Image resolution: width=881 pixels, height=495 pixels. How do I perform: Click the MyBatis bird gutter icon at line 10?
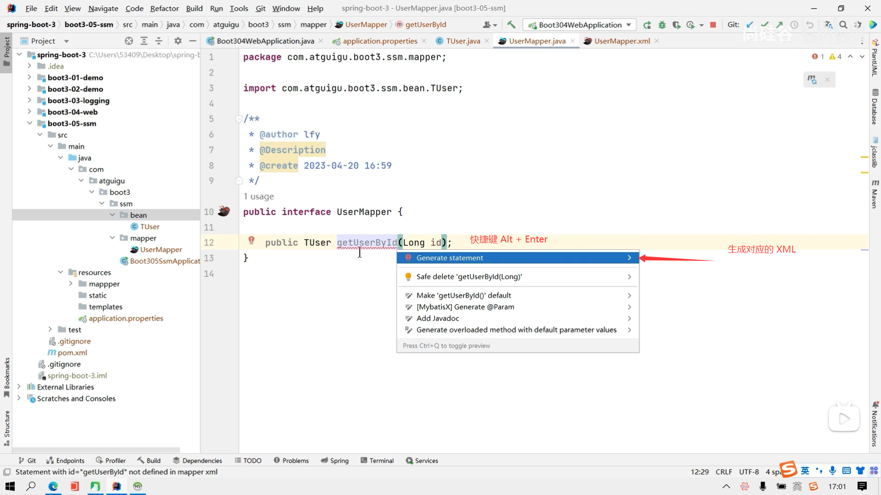tap(224, 211)
